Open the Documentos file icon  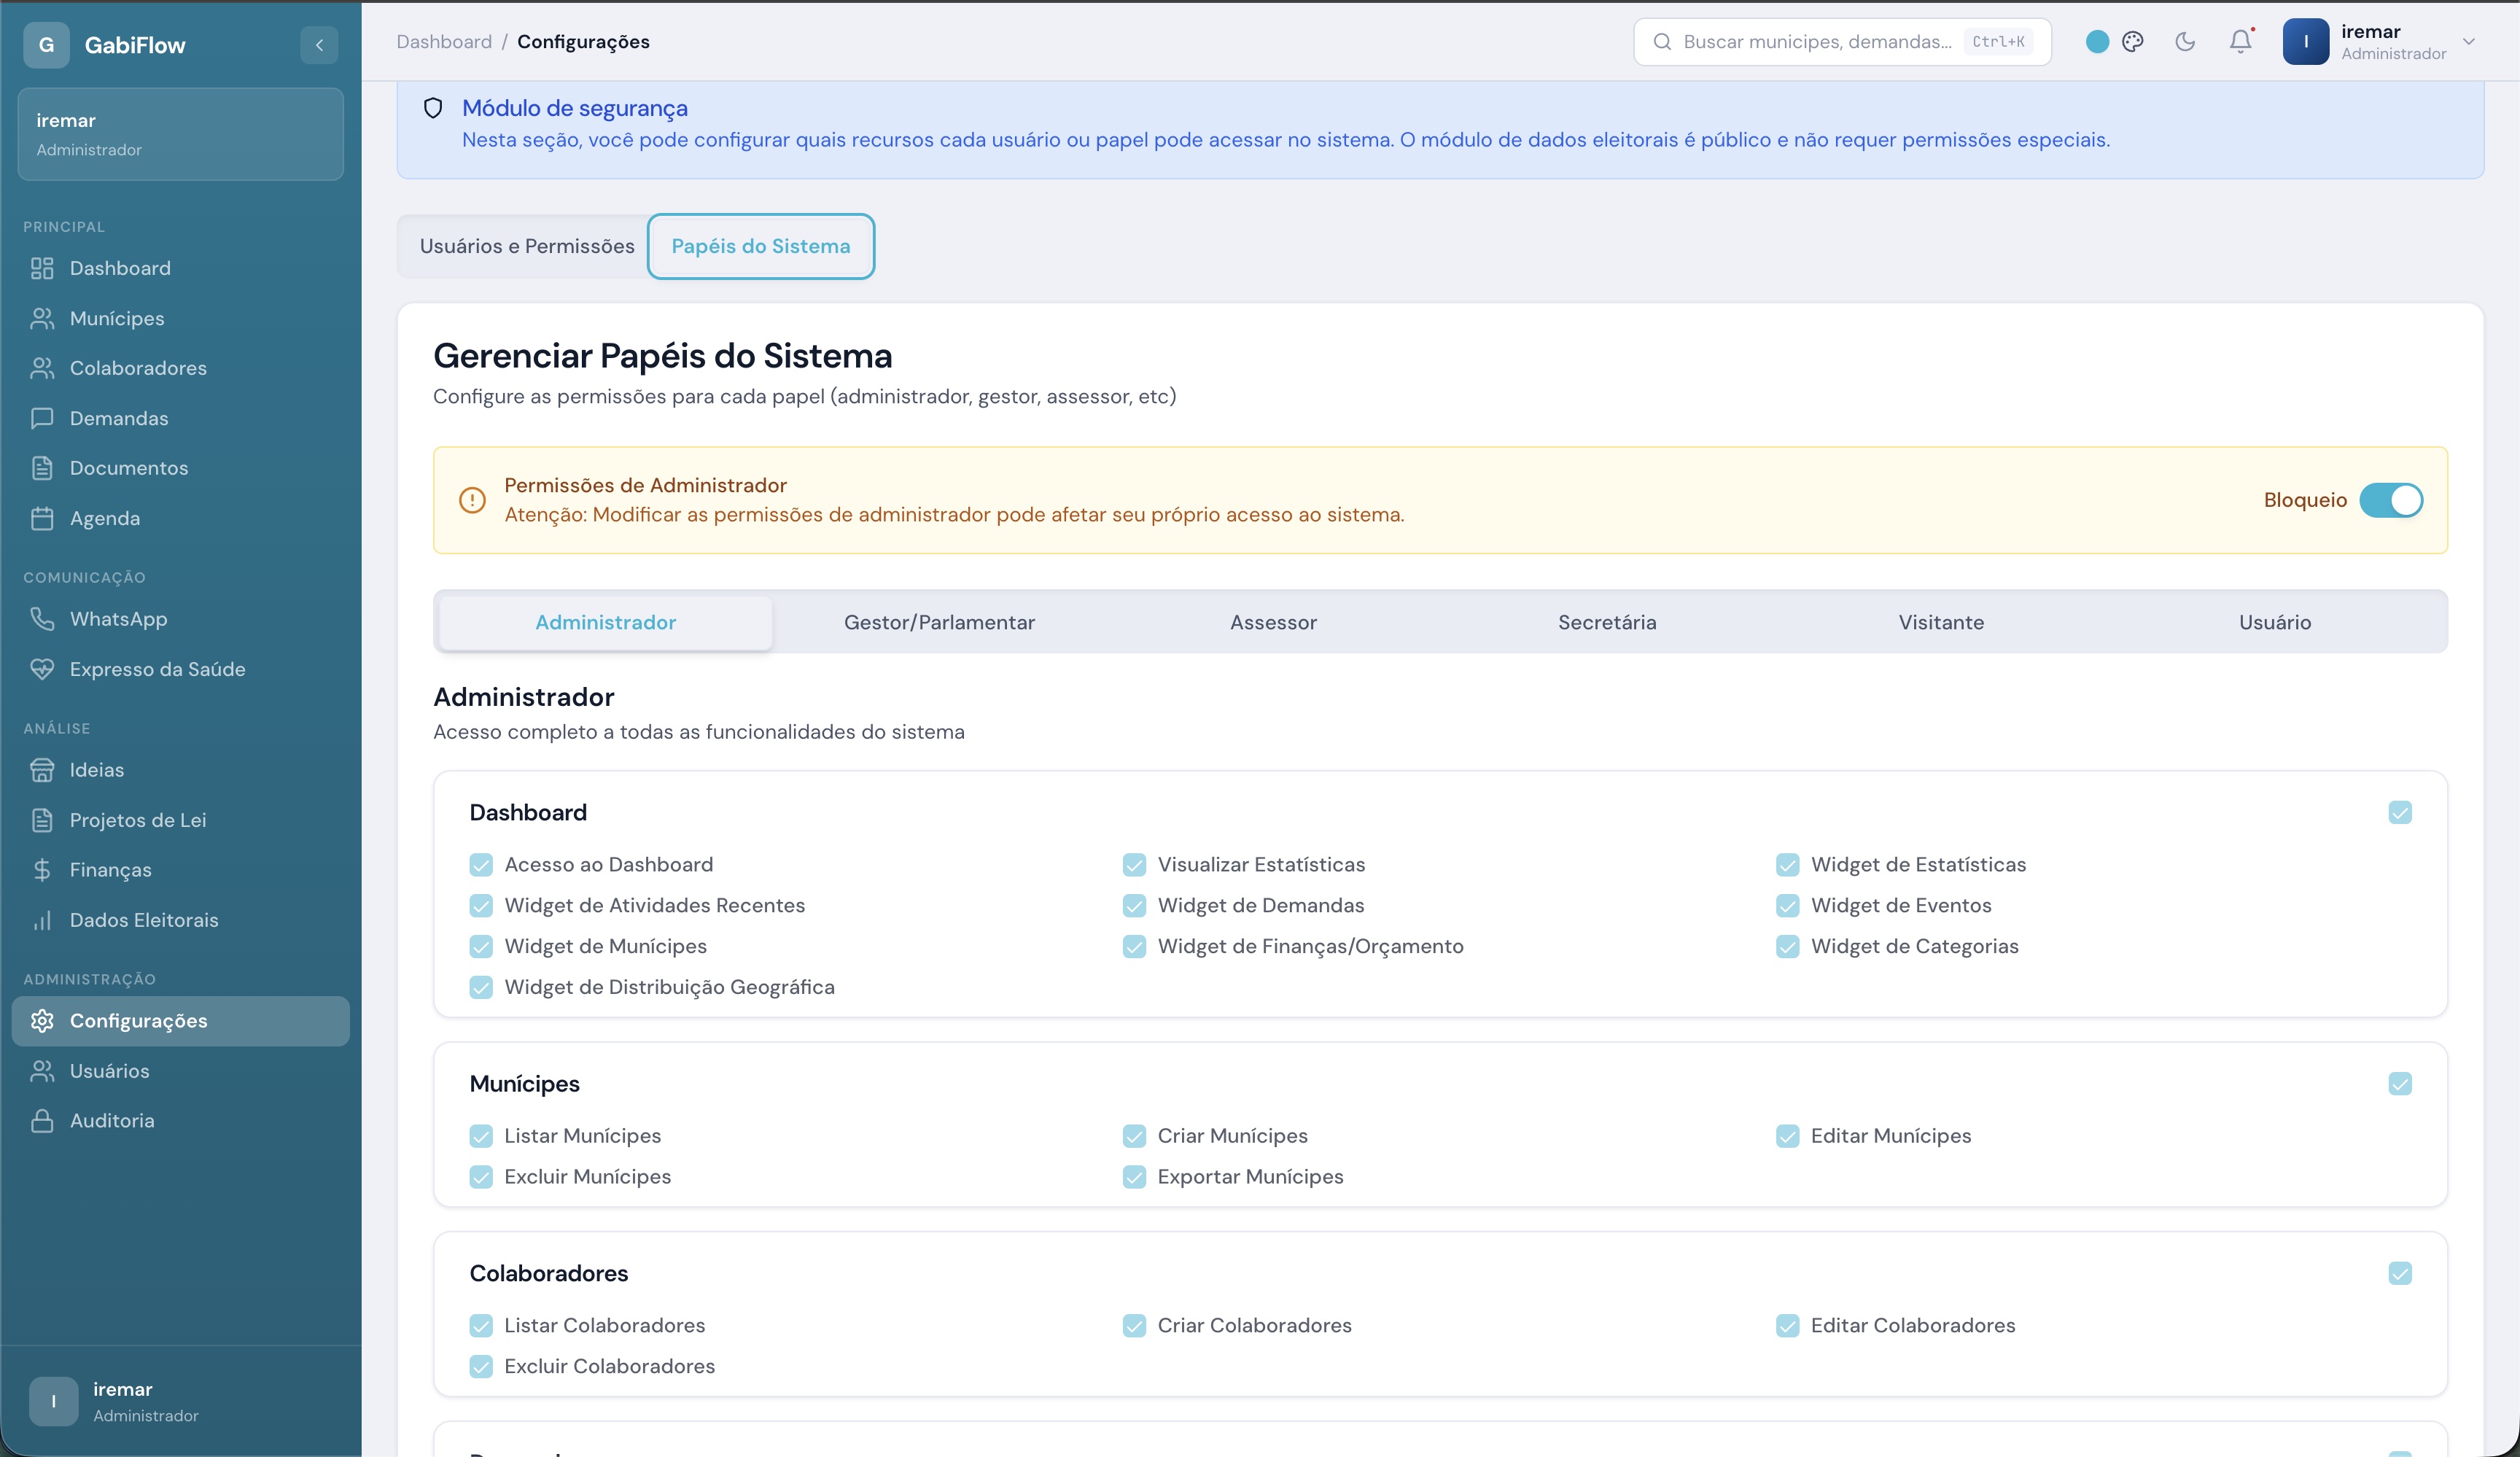pyautogui.click(x=42, y=468)
